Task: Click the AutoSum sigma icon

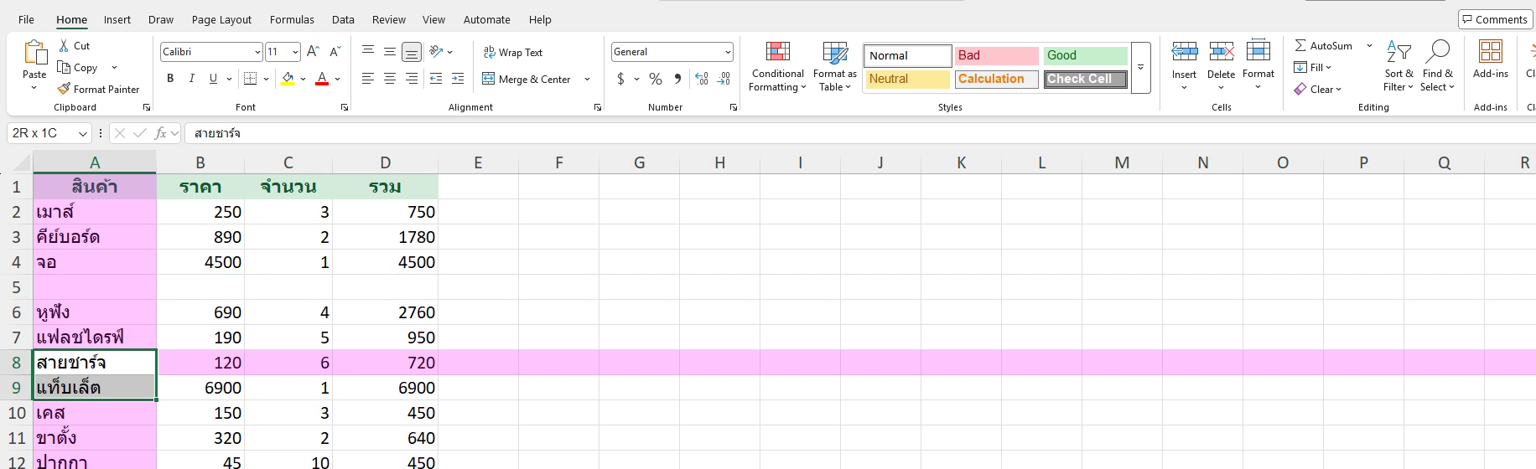Action: pyautogui.click(x=1300, y=45)
